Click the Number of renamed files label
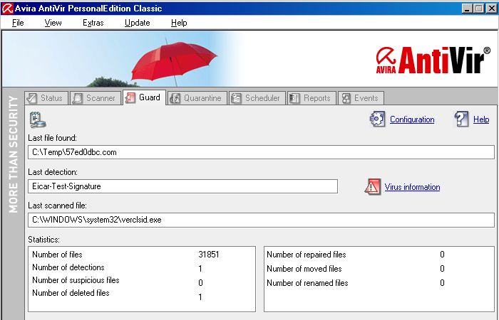499x320 pixels. (x=307, y=283)
